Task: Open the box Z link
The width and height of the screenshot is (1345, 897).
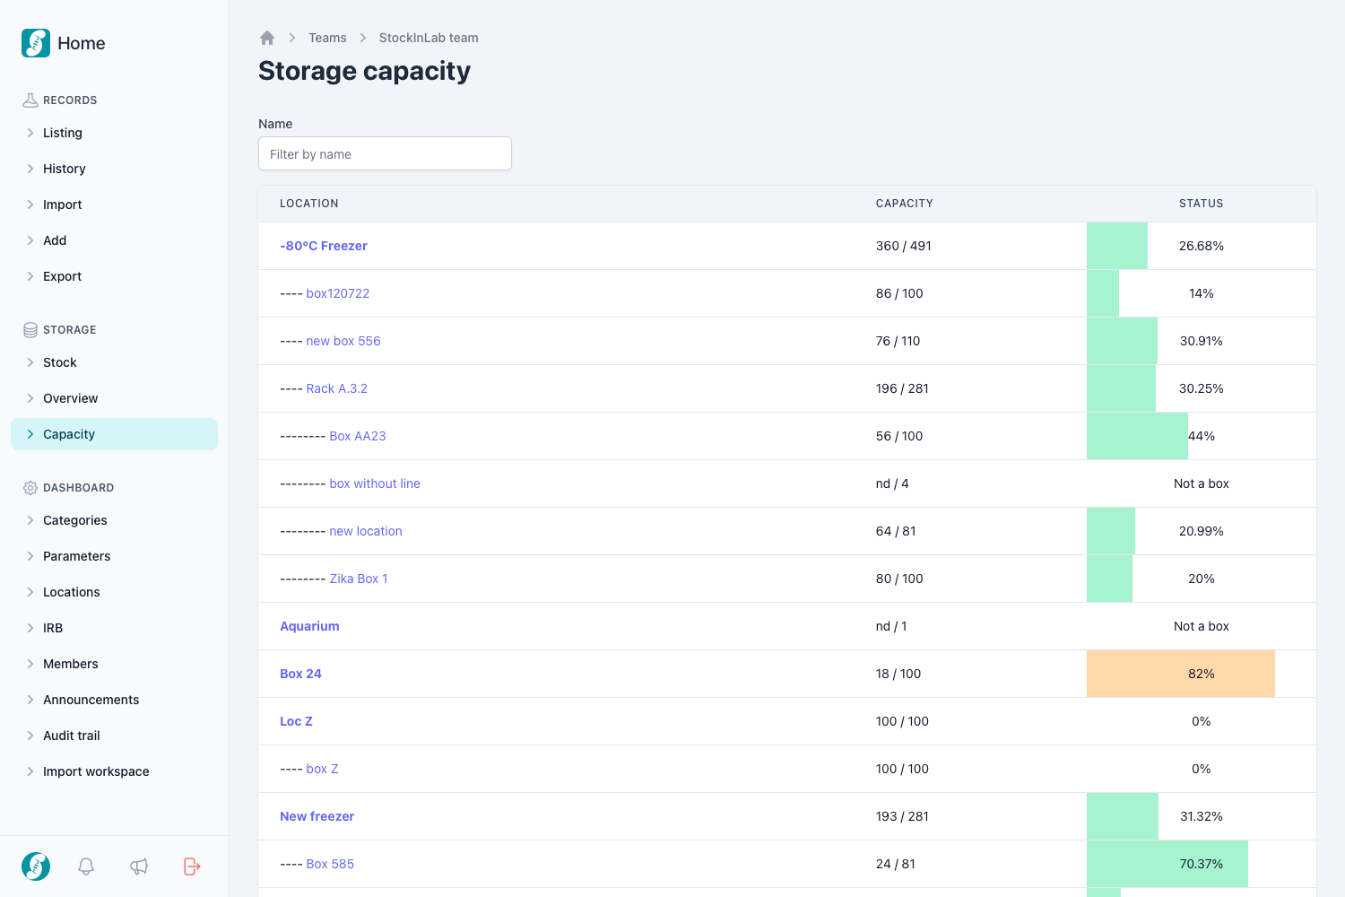Action: [x=322, y=769]
